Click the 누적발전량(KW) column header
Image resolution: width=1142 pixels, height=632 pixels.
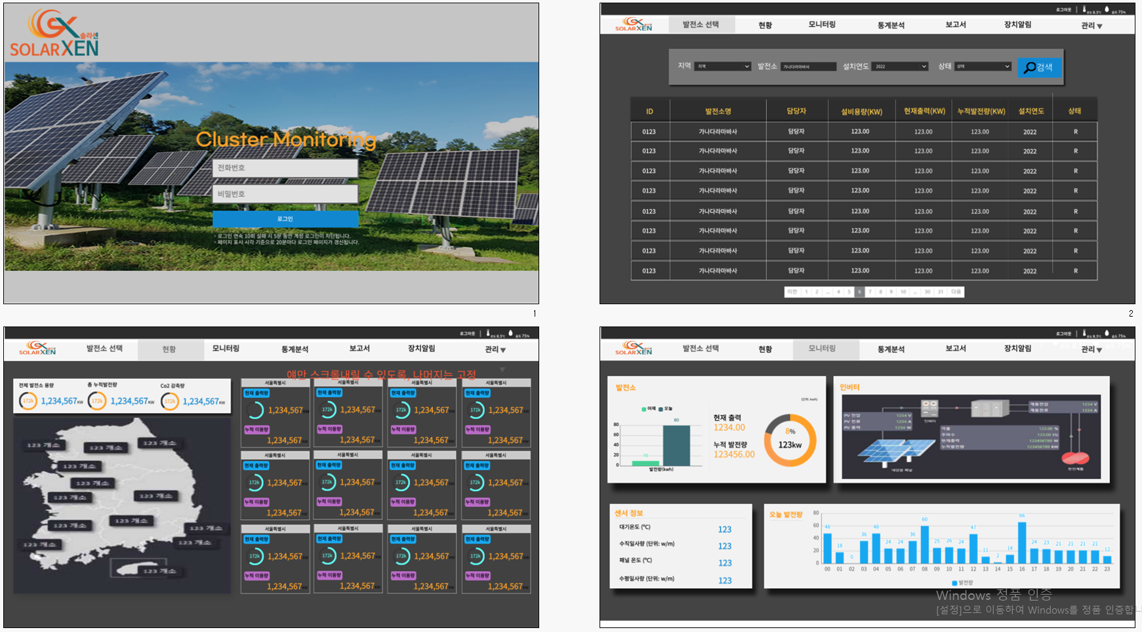[981, 111]
